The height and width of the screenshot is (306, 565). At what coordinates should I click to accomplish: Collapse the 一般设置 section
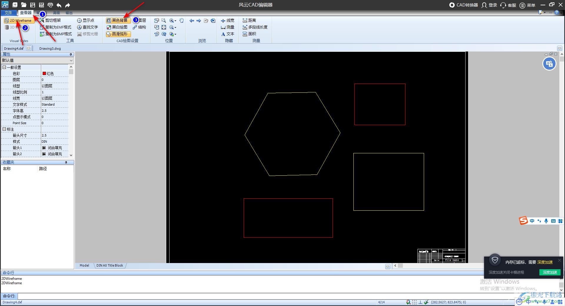pos(4,67)
